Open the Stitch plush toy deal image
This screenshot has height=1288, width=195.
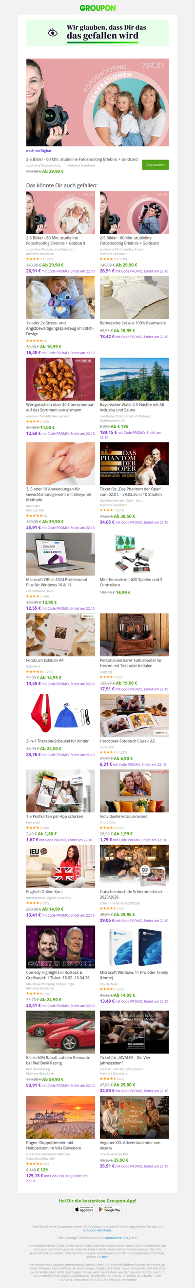click(x=60, y=297)
